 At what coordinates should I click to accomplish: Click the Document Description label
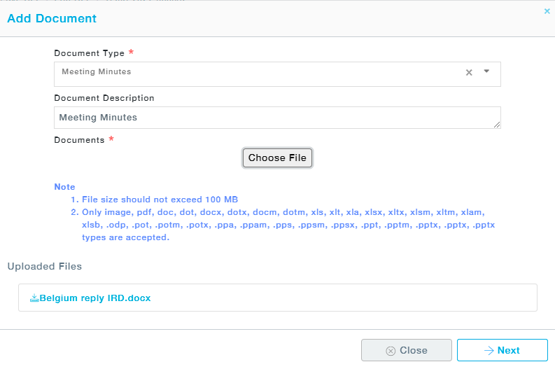pos(104,98)
